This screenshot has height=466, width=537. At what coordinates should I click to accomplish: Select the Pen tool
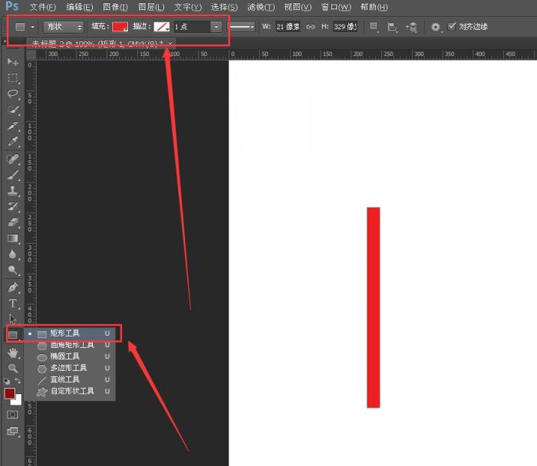click(x=12, y=287)
